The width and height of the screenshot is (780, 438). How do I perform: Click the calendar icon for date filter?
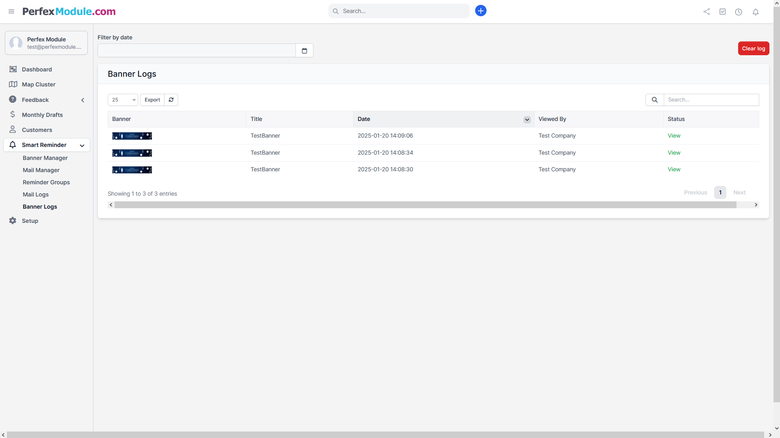pyautogui.click(x=304, y=51)
